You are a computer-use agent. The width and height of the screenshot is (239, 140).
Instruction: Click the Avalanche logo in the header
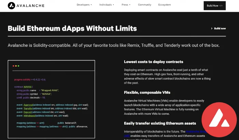pos(26,6)
